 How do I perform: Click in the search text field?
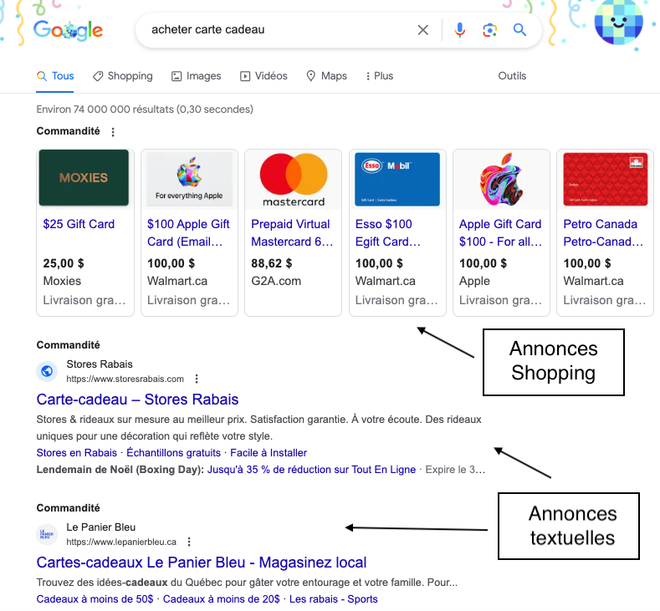click(276, 30)
